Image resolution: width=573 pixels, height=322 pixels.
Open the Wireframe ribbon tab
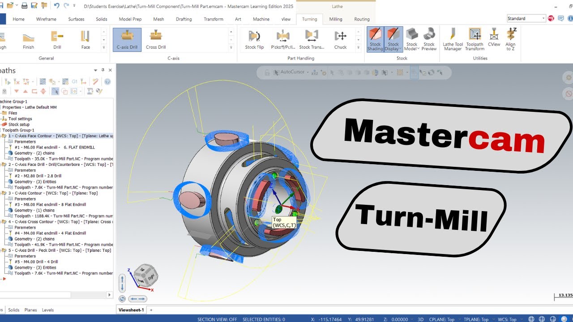(46, 19)
